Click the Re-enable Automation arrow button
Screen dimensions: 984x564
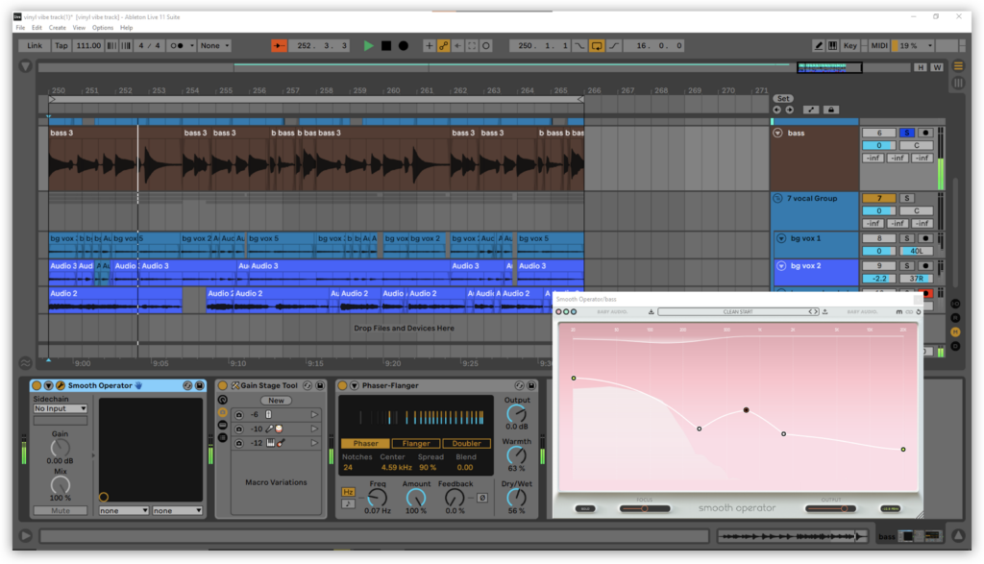pos(458,46)
